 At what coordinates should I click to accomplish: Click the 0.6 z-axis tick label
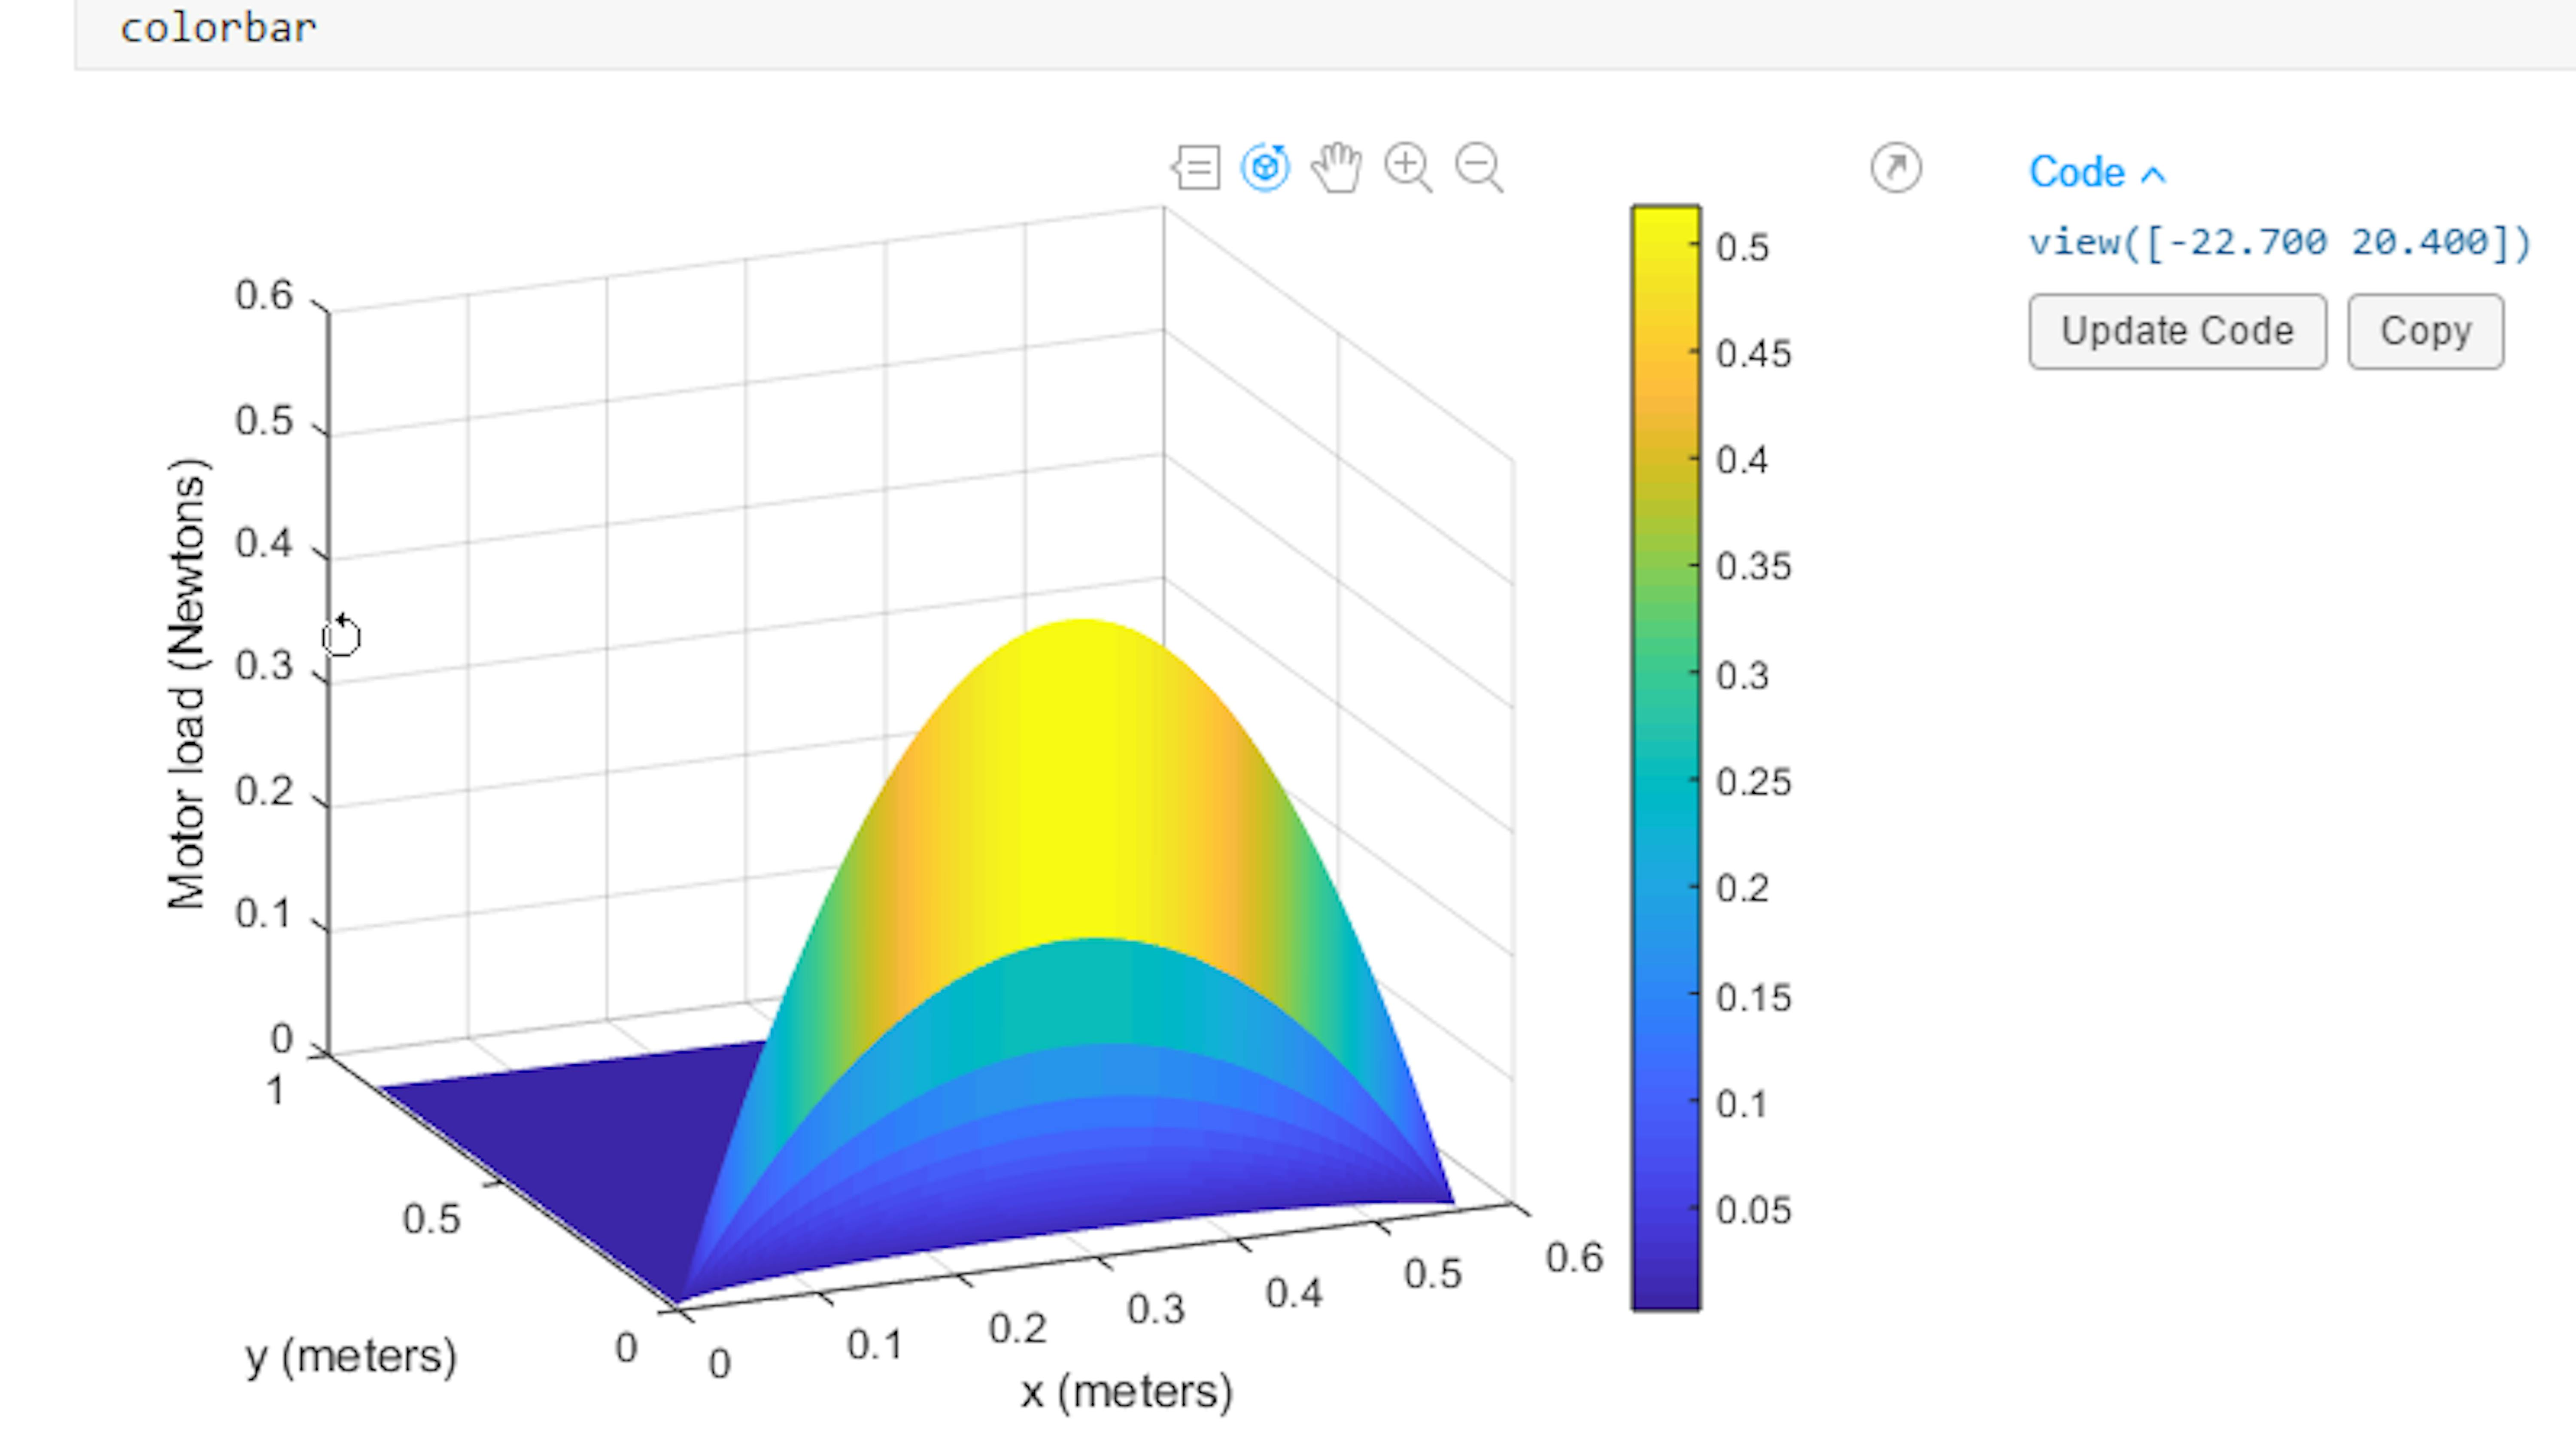click(x=264, y=295)
